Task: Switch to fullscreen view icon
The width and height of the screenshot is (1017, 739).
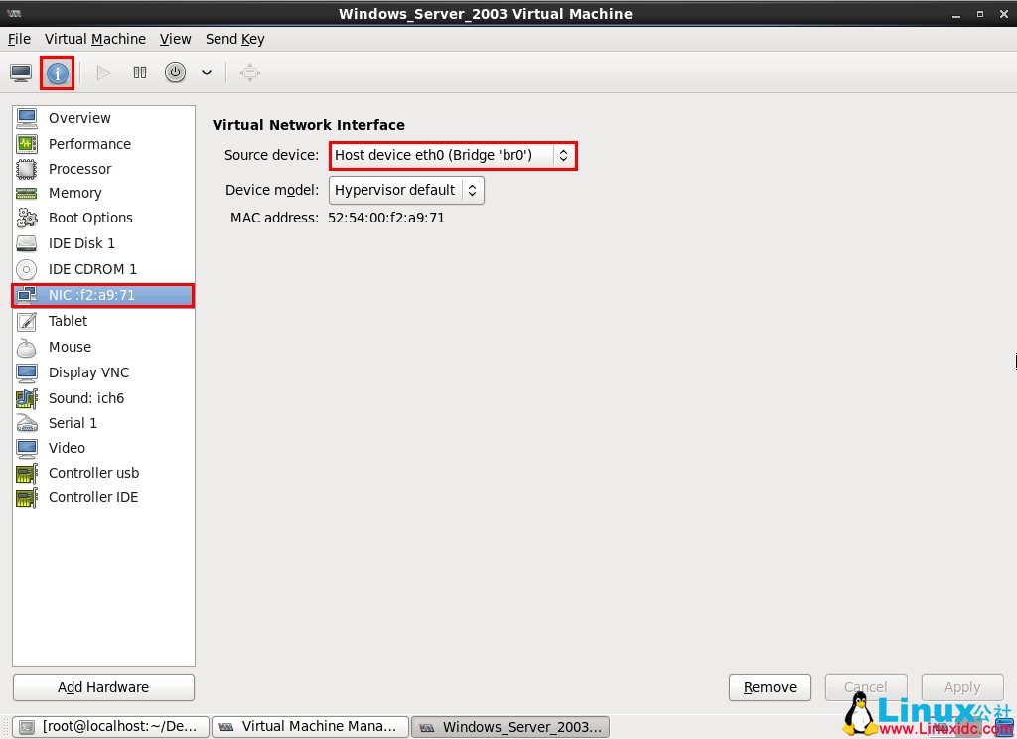Action: coord(249,73)
